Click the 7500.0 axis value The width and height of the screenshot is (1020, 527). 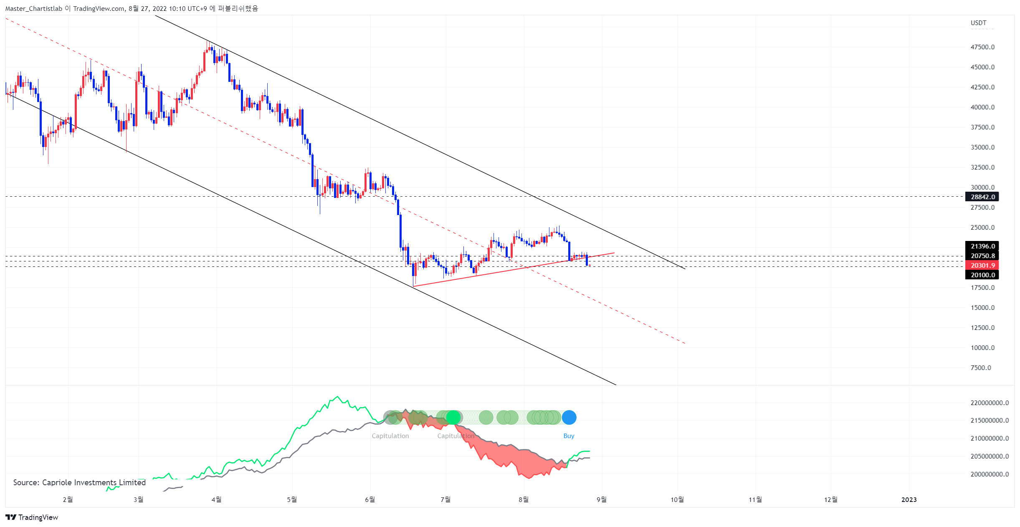981,367
